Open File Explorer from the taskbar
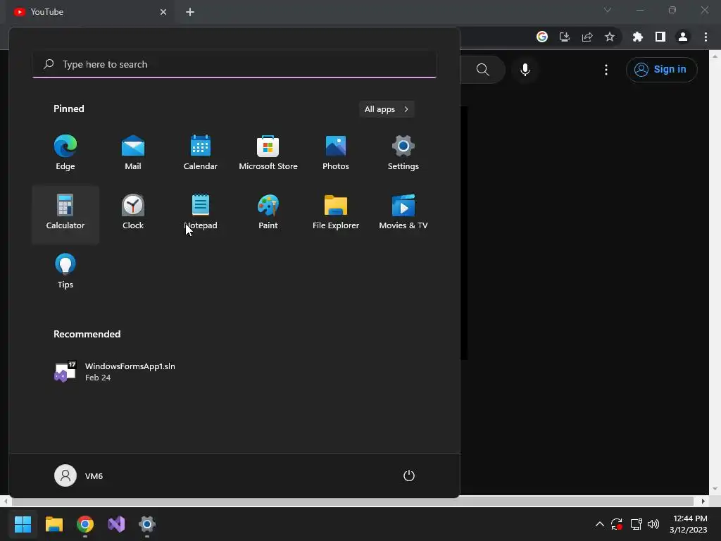The width and height of the screenshot is (721, 541). [x=54, y=524]
